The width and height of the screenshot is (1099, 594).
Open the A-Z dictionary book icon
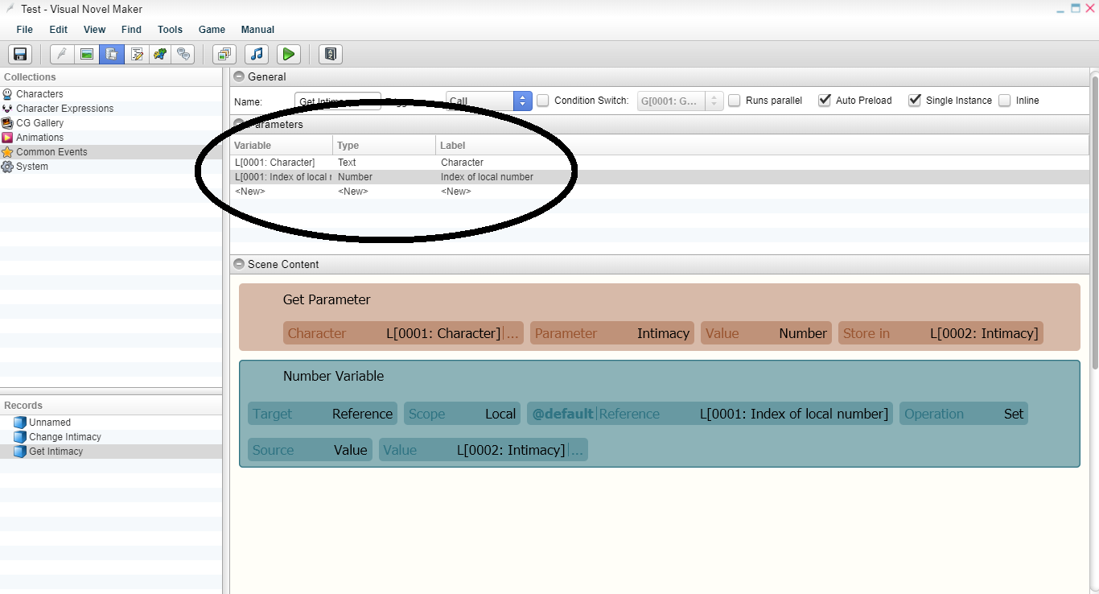(331, 55)
